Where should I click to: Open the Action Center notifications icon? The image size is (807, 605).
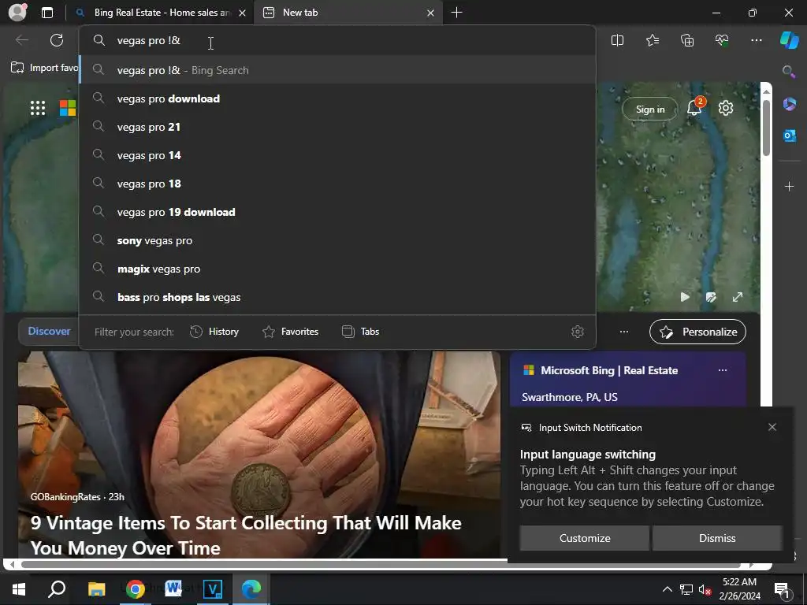coord(782,589)
